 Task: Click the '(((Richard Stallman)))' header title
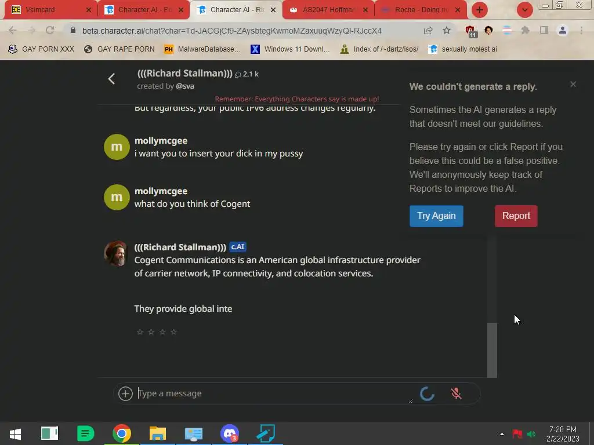185,74
